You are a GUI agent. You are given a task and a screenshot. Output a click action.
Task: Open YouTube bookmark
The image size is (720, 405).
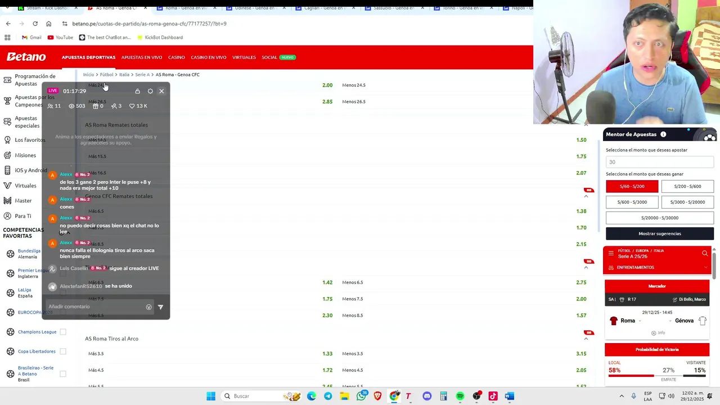tap(60, 38)
